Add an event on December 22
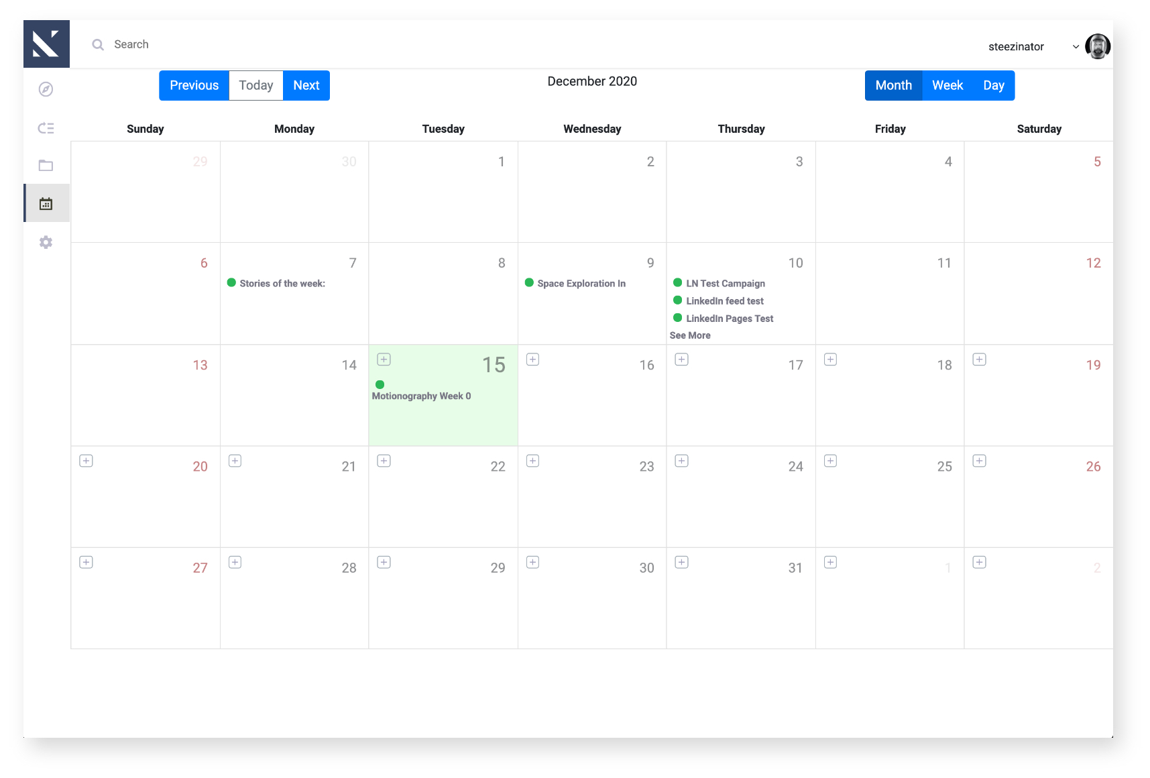1150x778 pixels. (x=384, y=461)
